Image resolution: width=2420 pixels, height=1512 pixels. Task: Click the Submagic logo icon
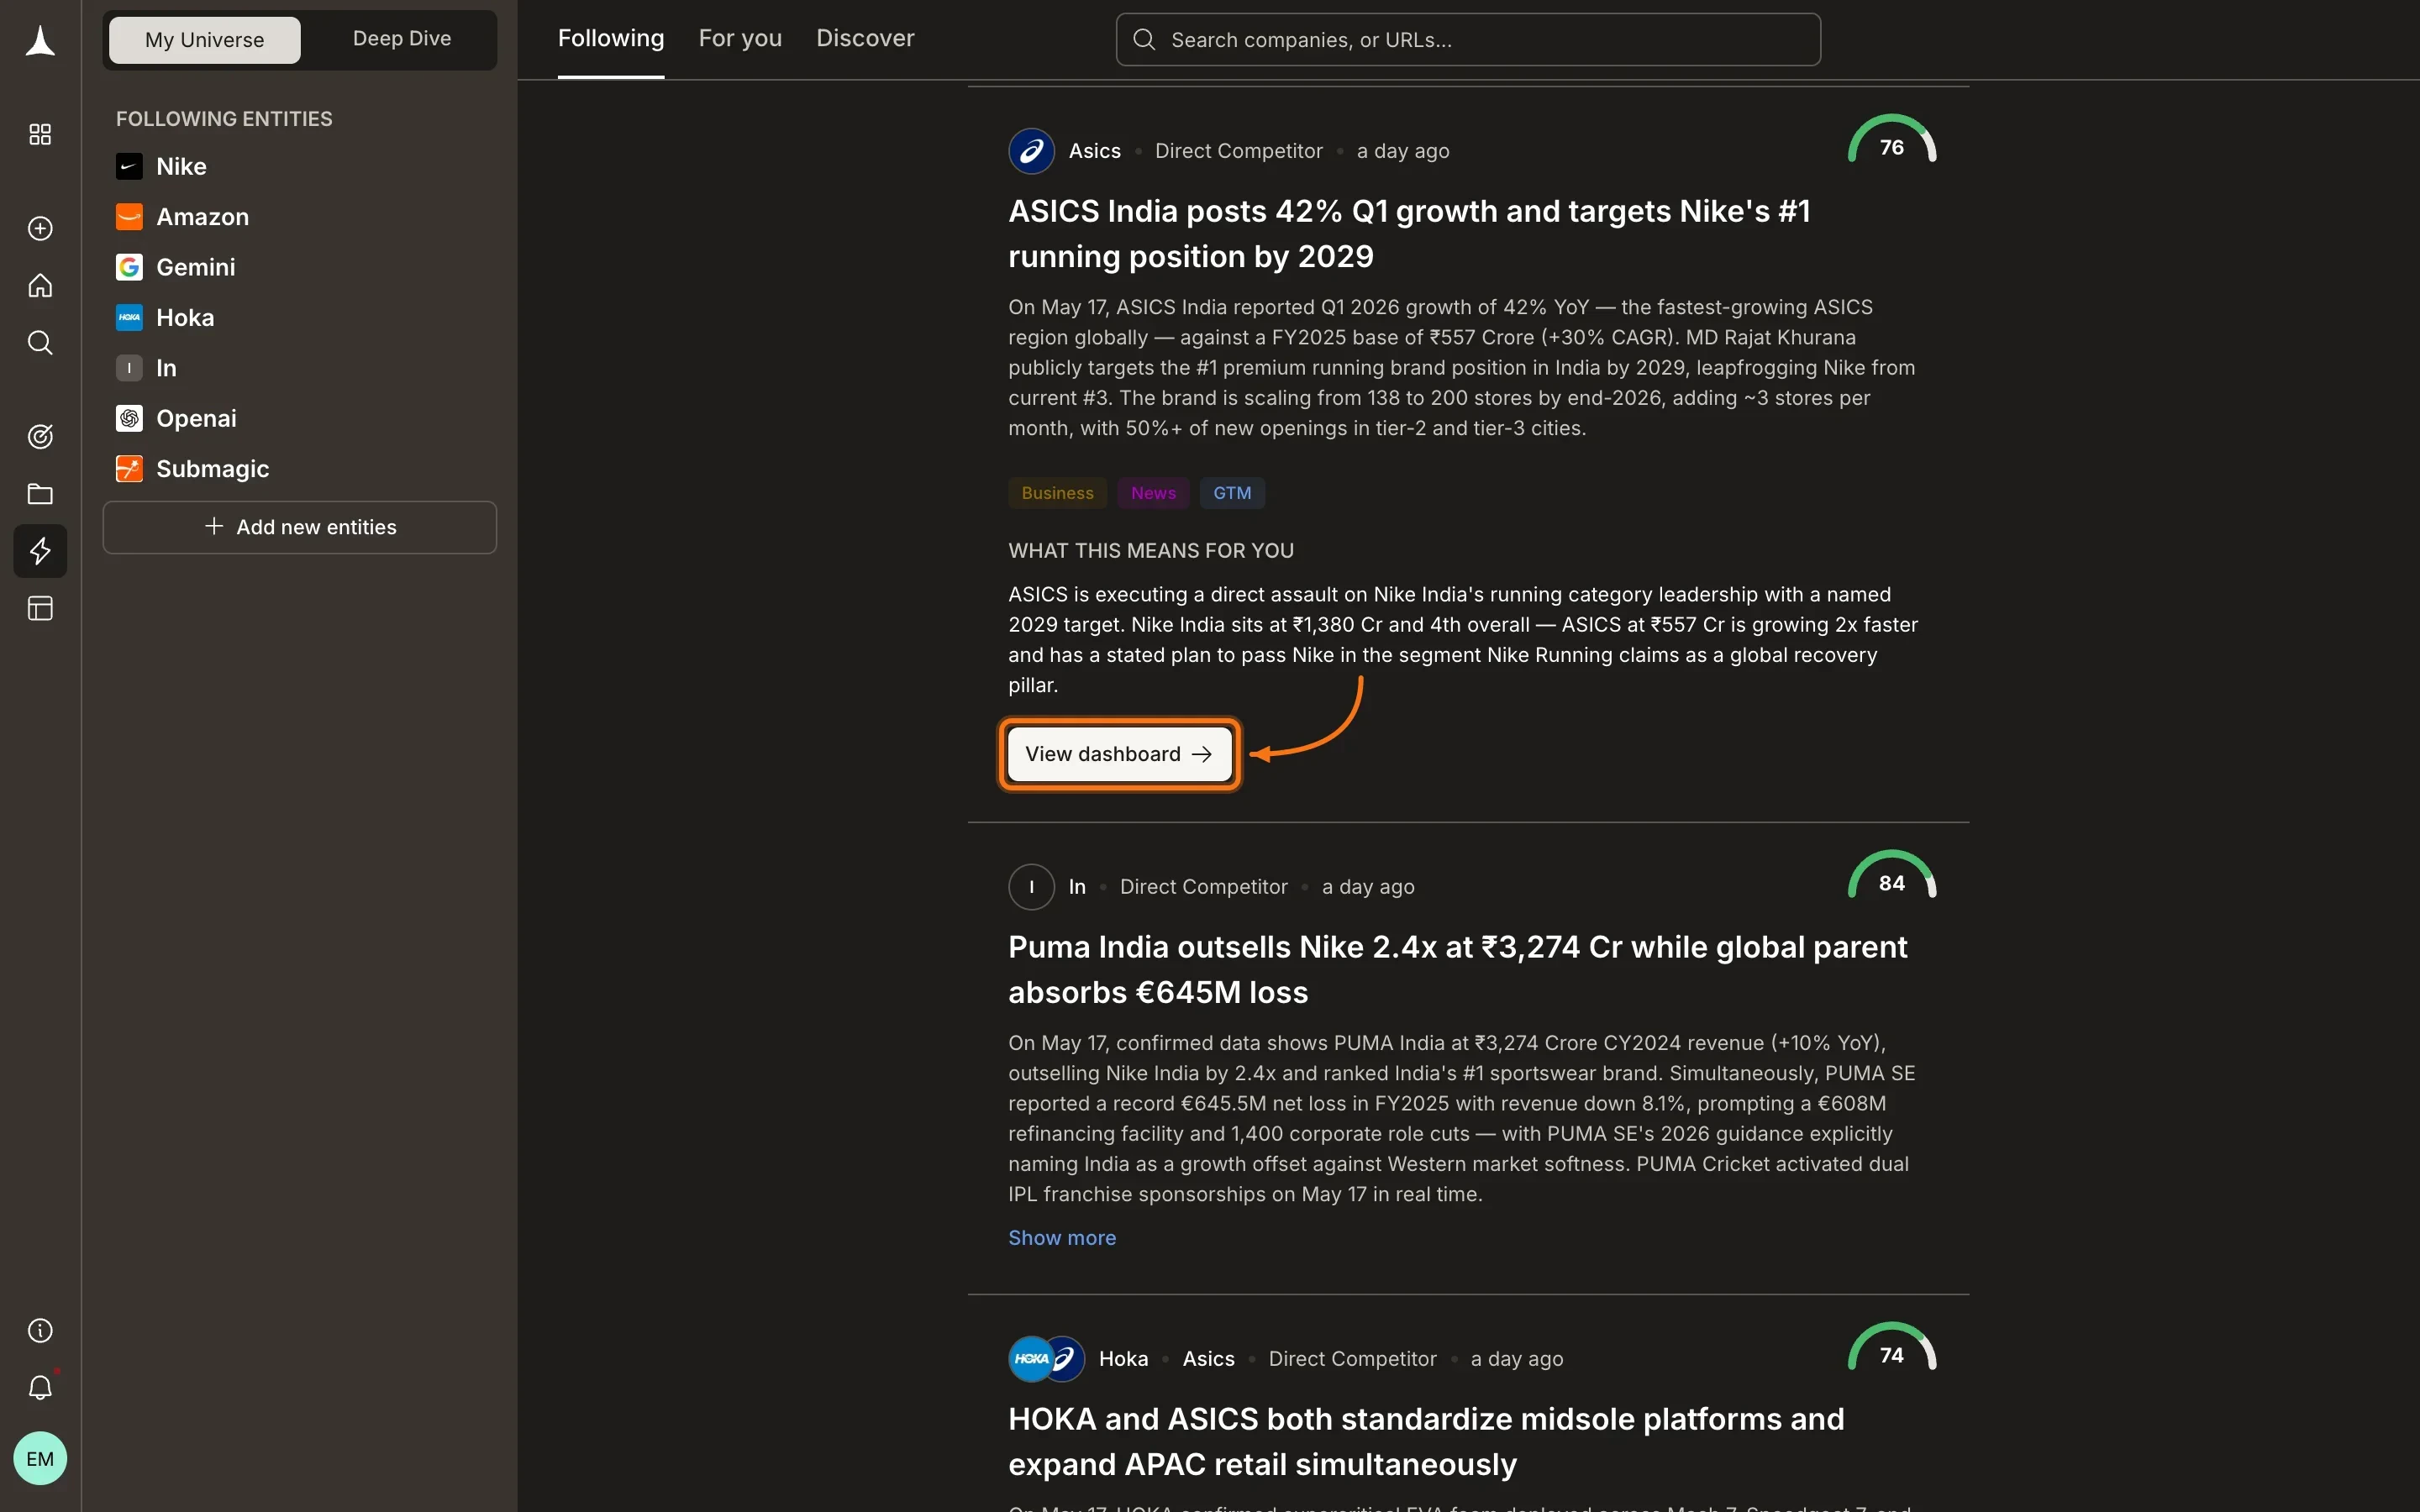coord(129,469)
